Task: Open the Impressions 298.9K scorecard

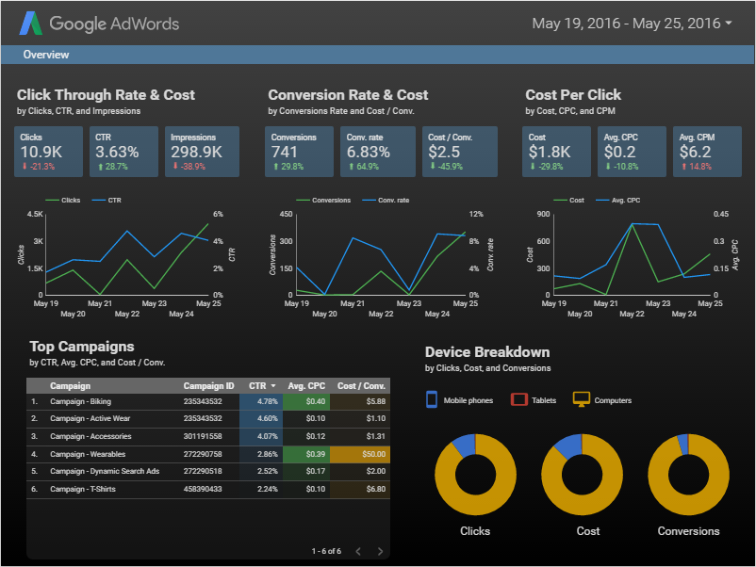Action: [202, 152]
